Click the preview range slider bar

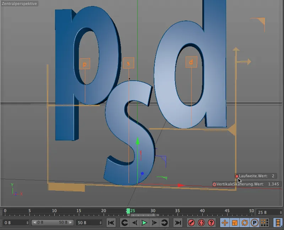click(53, 223)
